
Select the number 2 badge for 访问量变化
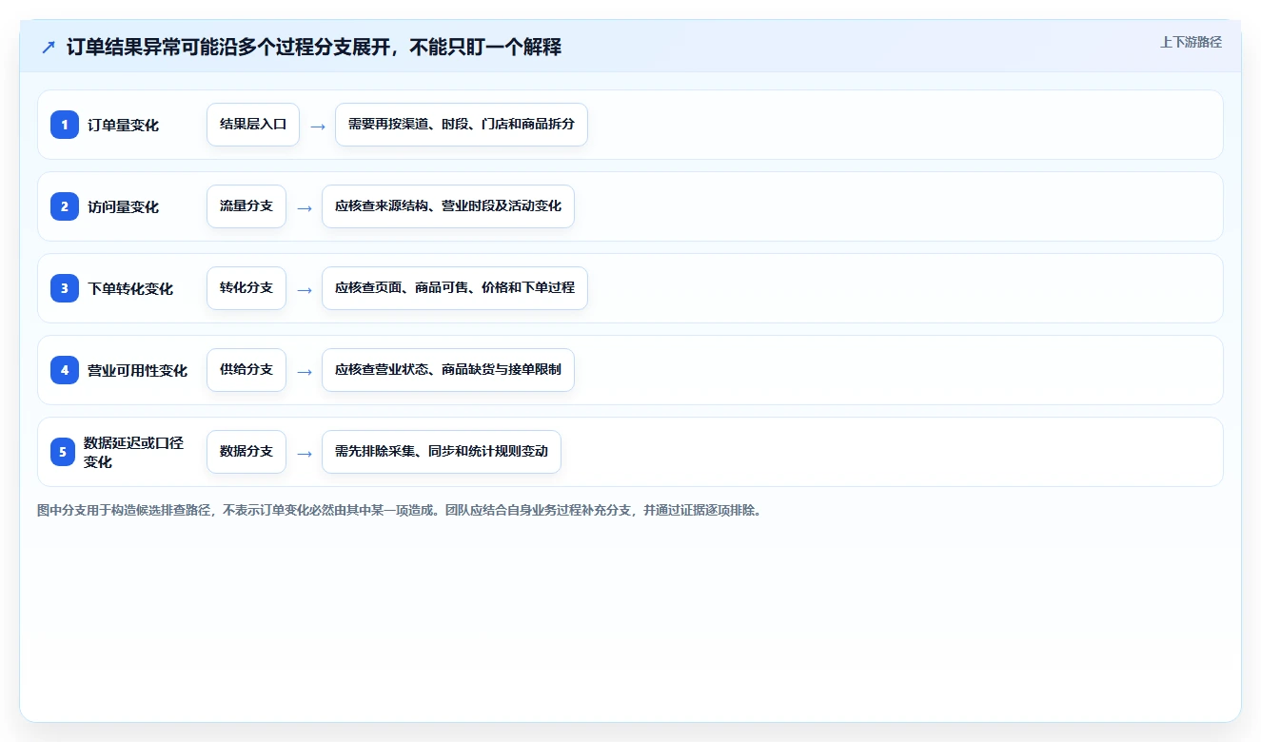click(65, 206)
